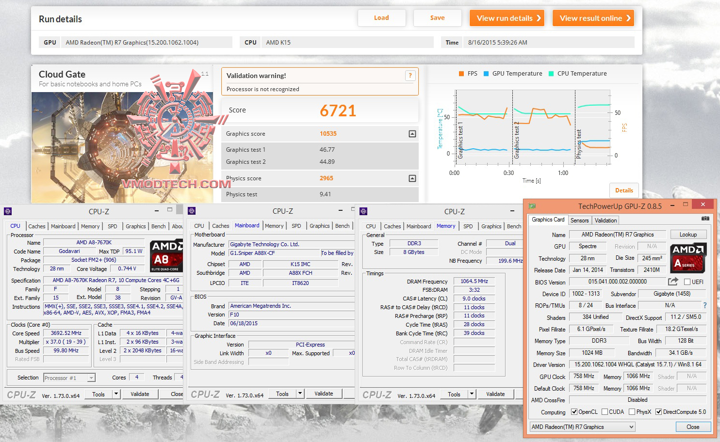Open Tools dropdown arrow in CPU-Z CPU window
Viewport: 720px width, 442px height.
(x=116, y=394)
